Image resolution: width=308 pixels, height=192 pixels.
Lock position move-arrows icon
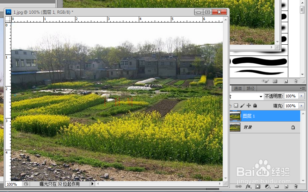pyautogui.click(x=249, y=105)
